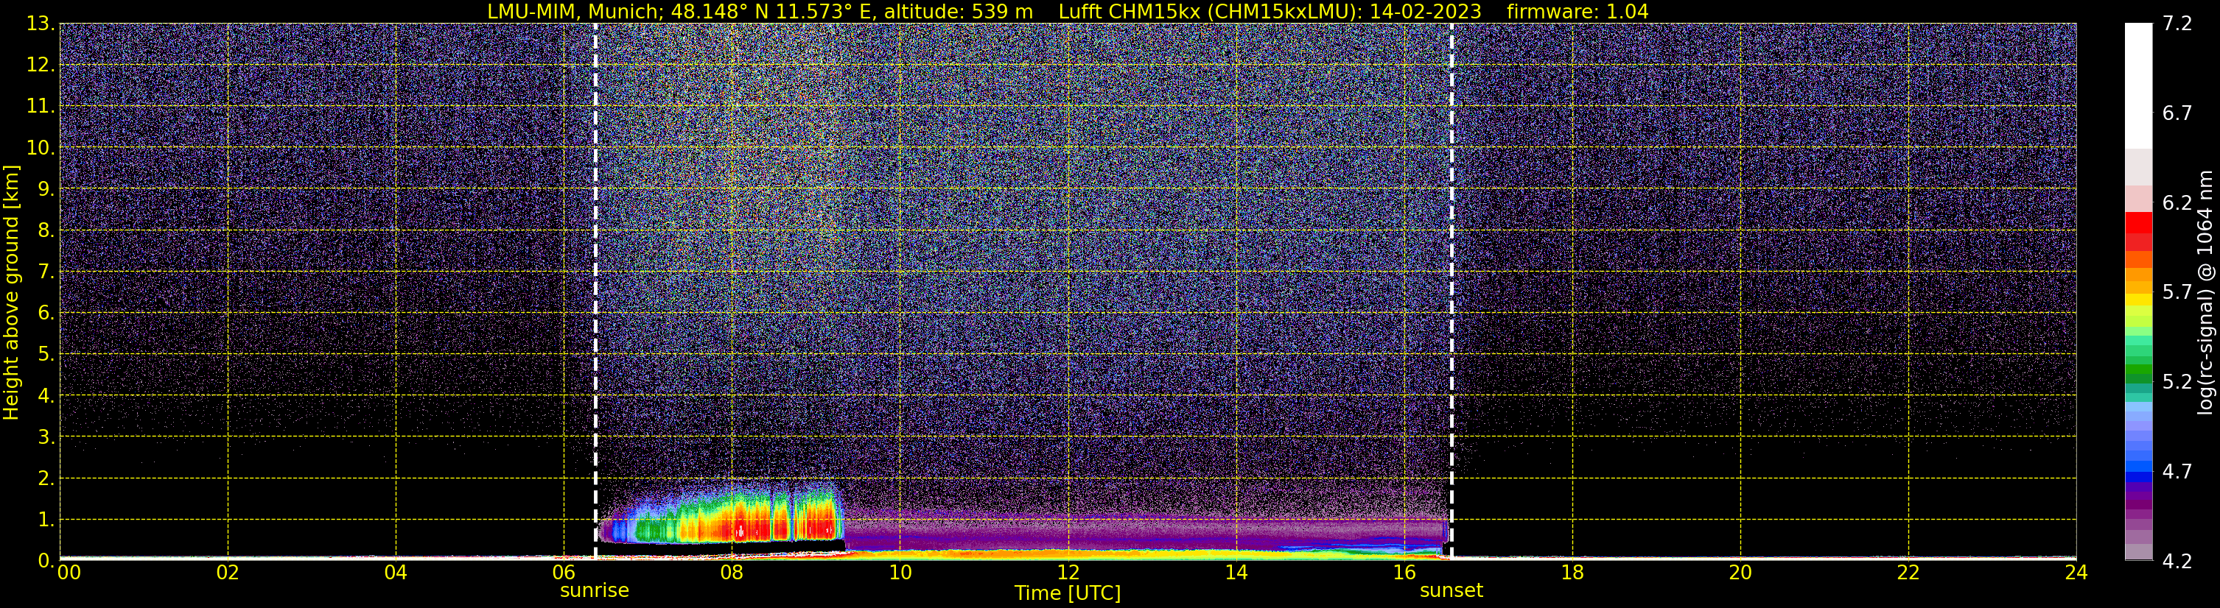
Task: Click the dark blue band of the colorbar
Action: (2138, 477)
